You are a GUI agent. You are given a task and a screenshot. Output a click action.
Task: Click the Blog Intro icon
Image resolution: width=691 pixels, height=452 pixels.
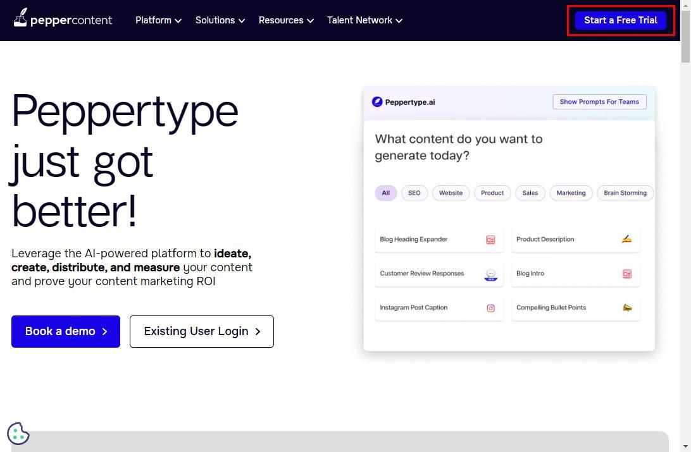[627, 274]
